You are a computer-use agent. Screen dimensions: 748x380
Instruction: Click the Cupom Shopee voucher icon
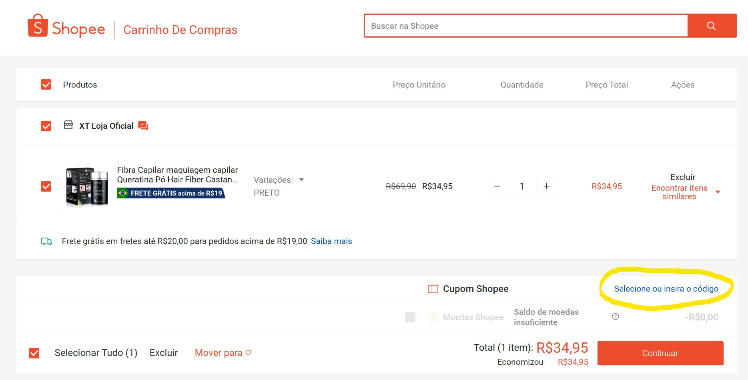(433, 289)
